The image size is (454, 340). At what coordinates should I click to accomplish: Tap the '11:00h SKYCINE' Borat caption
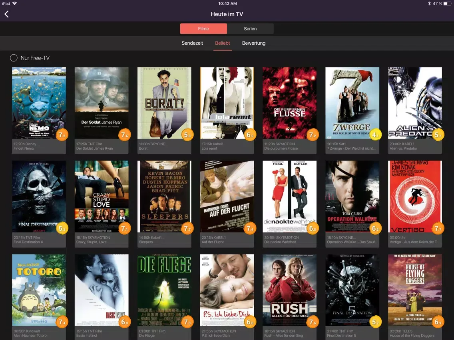tap(164, 146)
